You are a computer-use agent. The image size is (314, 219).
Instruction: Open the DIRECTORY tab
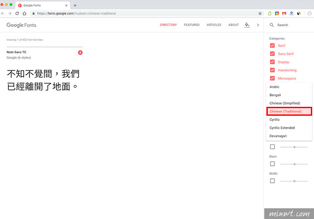click(168, 25)
